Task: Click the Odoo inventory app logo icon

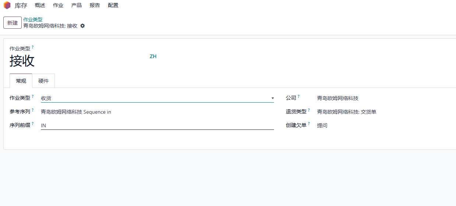Action: (7, 6)
